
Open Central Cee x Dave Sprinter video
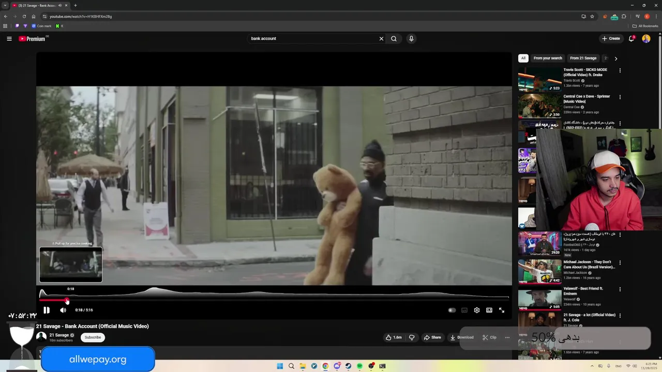pos(539,106)
